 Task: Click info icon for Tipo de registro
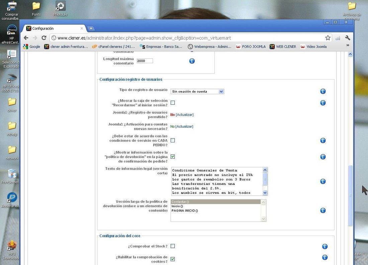point(323,91)
